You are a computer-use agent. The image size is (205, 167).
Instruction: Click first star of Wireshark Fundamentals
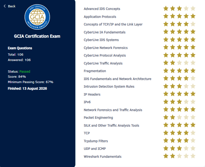click(166, 156)
